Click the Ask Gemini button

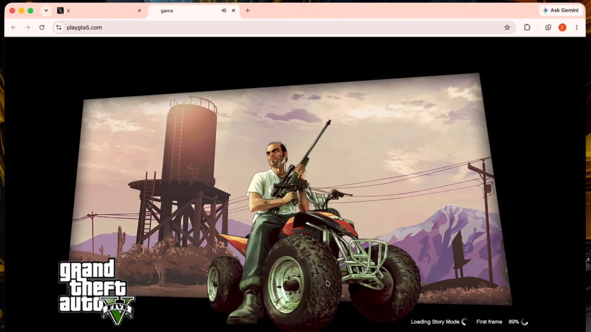pos(561,10)
